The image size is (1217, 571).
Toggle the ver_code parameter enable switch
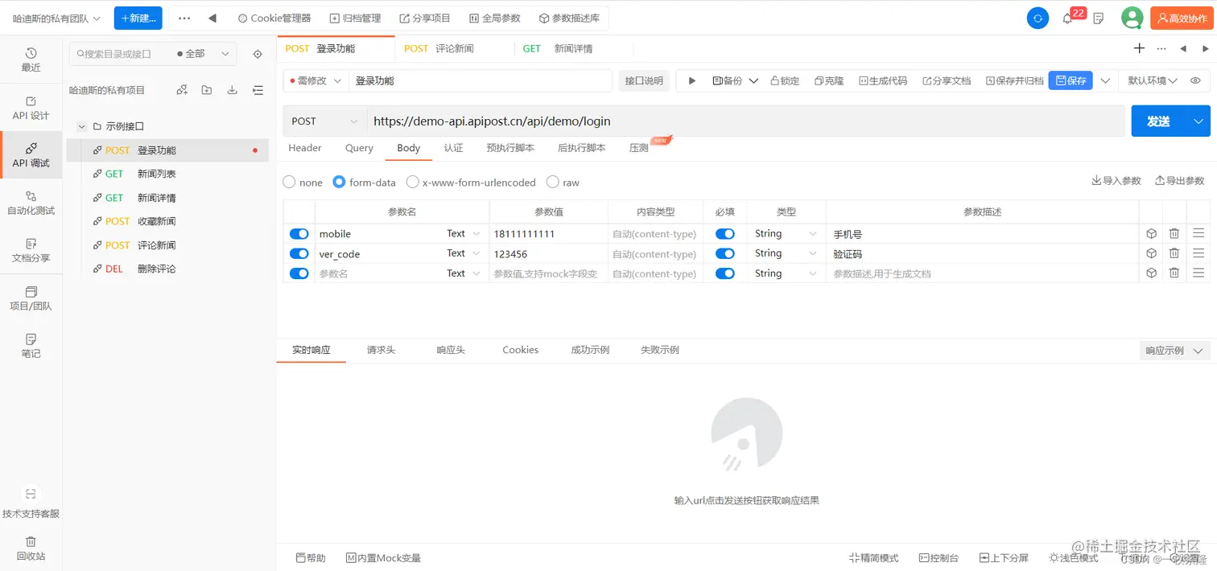pos(299,253)
